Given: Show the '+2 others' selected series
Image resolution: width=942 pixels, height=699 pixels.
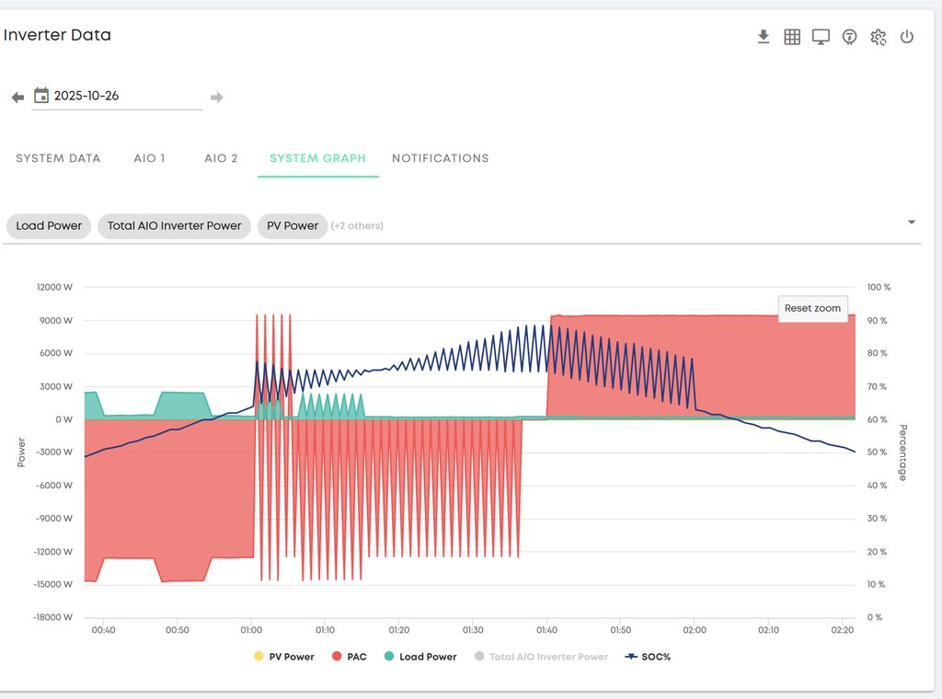Looking at the screenshot, I should (357, 226).
